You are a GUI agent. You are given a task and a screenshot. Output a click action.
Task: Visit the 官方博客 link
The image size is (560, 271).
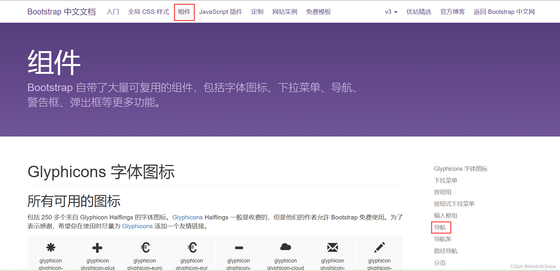tap(452, 12)
